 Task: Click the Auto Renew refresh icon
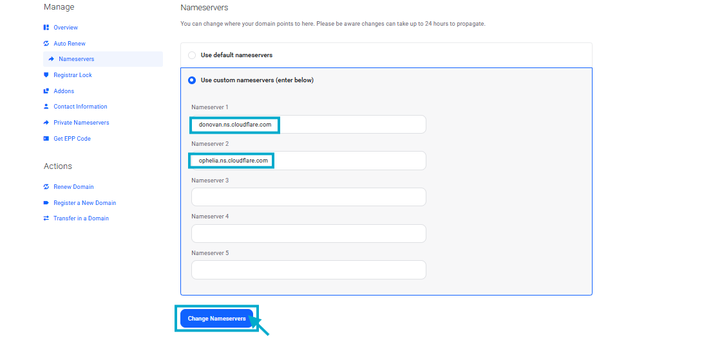[x=46, y=44]
